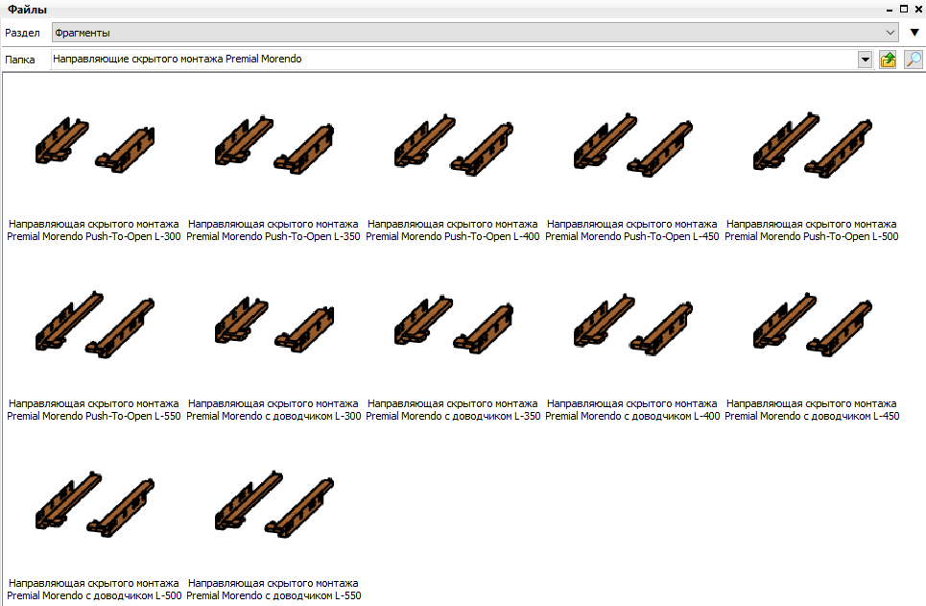Viewport: 926px width, 606px height.
Task: Close the Файлы panel
Action: [918, 9]
